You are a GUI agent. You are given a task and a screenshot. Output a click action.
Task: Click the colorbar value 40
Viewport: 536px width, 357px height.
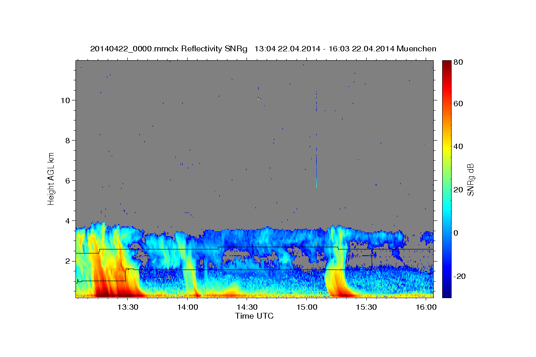(458, 146)
